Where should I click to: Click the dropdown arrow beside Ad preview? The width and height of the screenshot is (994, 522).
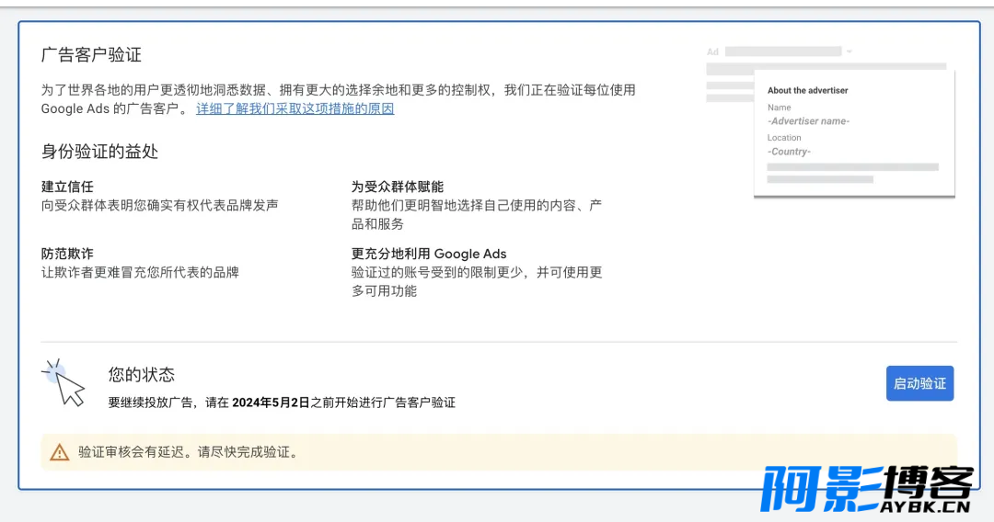[x=849, y=51]
